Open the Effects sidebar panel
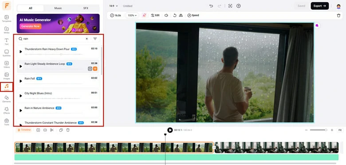 coord(7,111)
